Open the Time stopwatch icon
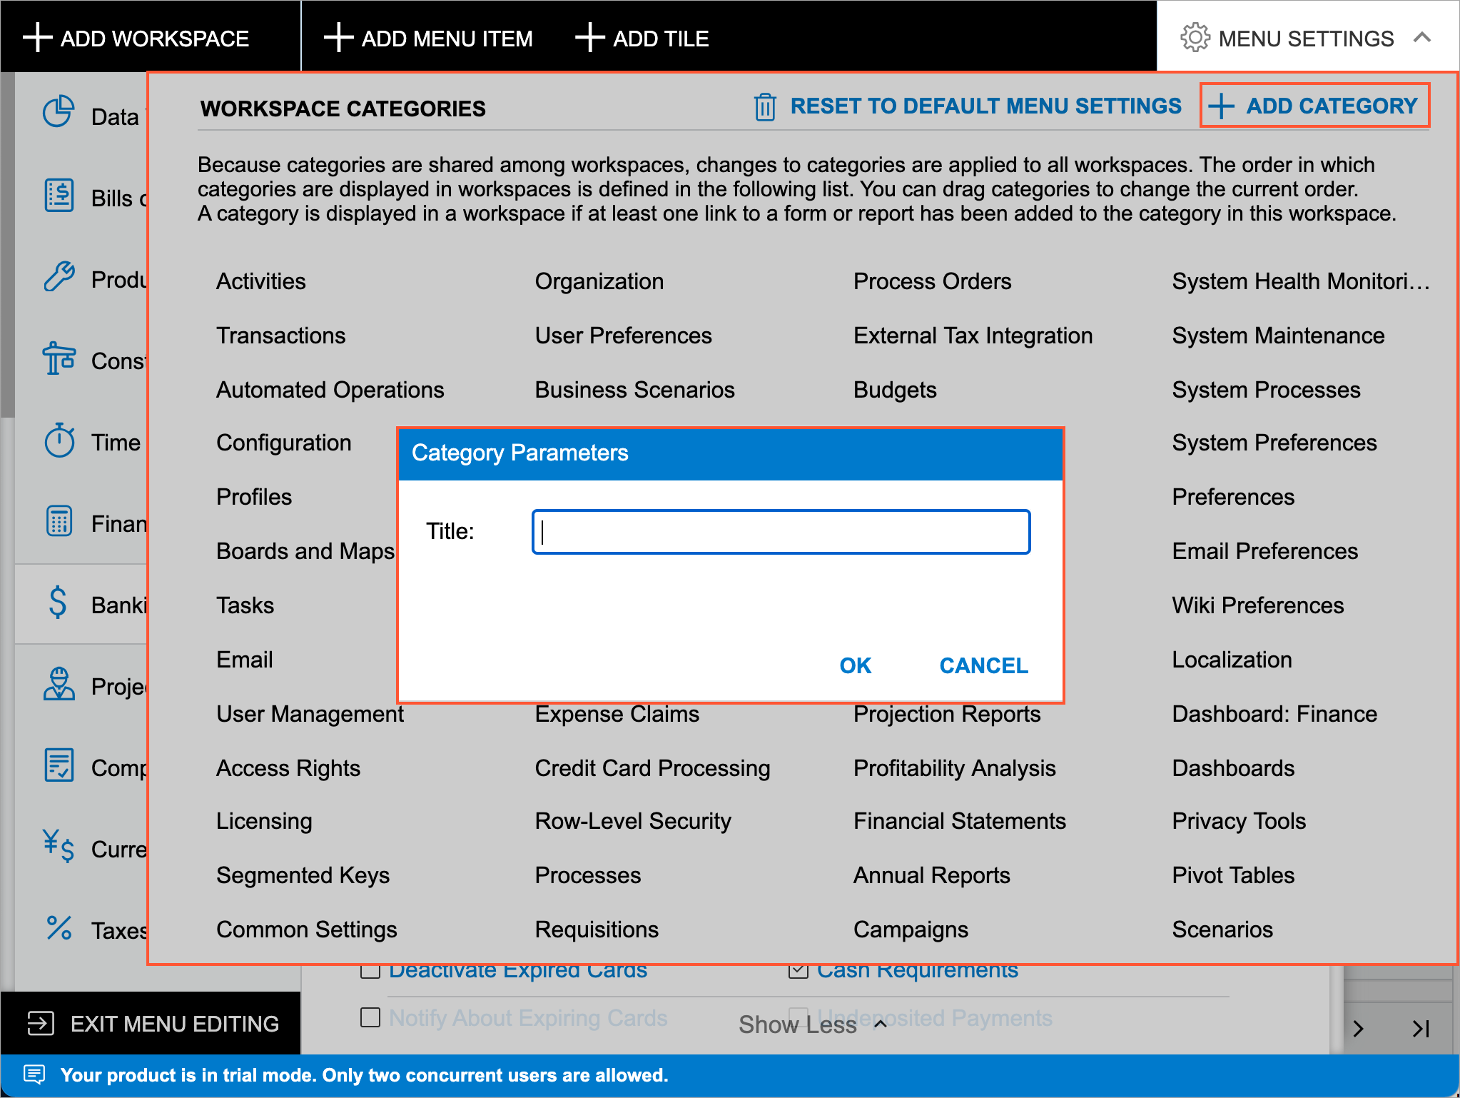Screen dimensions: 1460x1098 coord(59,440)
